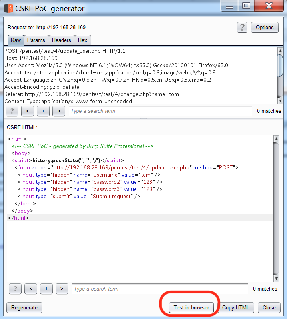Focus the CSRF HTML search term field
Image resolution: width=287 pixels, height=319 pixels.
pyautogui.click(x=160, y=289)
